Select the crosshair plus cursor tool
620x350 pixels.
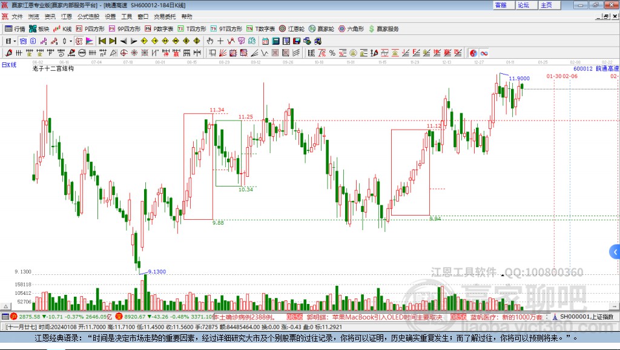(220, 41)
